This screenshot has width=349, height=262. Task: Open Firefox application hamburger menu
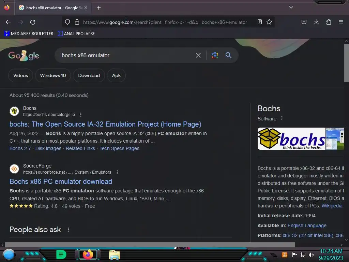click(341, 22)
